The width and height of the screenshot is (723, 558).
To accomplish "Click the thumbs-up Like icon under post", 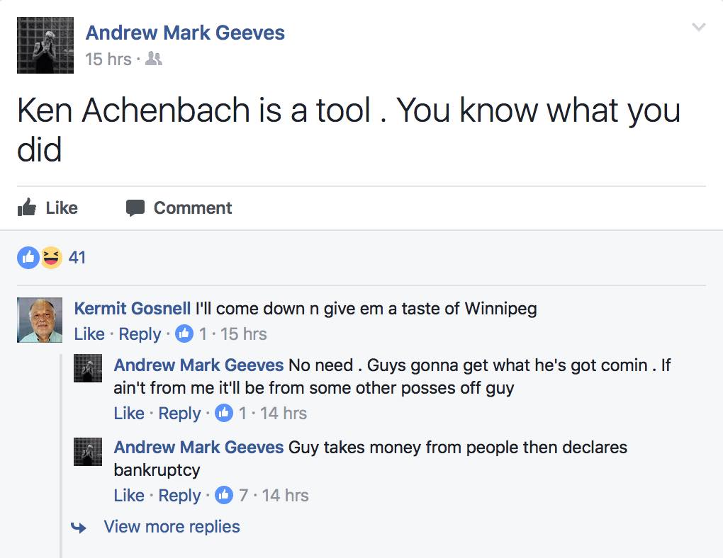I will [x=27, y=207].
